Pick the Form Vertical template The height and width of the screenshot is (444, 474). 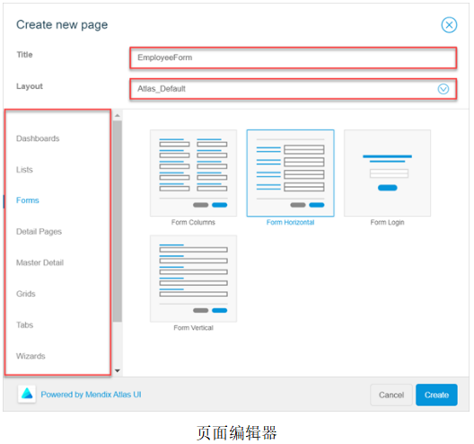pyautogui.click(x=193, y=279)
